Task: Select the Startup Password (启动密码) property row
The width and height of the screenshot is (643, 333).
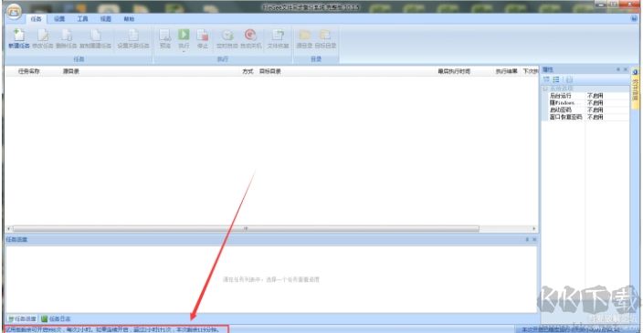Action: pos(585,109)
